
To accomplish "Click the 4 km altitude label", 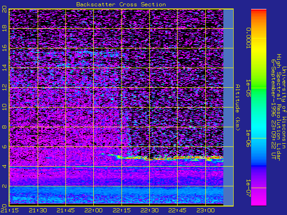I will [4, 166].
